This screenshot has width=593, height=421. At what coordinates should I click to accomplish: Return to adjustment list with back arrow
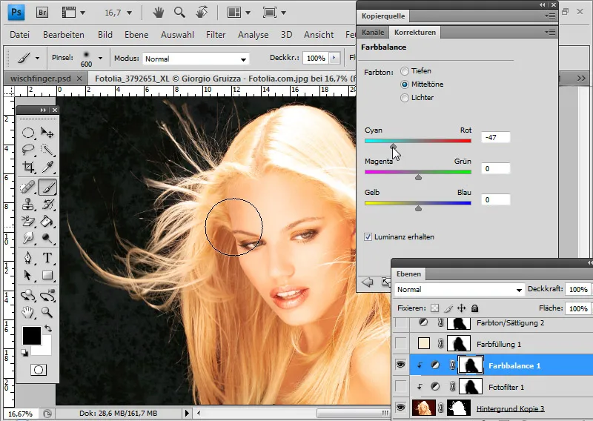click(367, 282)
